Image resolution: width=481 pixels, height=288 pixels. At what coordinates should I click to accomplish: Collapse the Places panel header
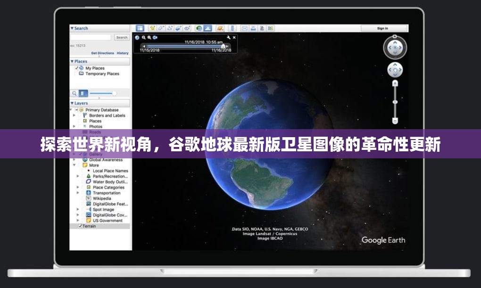coord(100,61)
